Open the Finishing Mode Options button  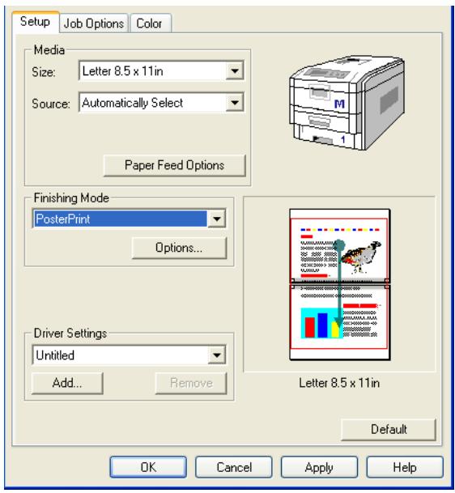(x=179, y=248)
